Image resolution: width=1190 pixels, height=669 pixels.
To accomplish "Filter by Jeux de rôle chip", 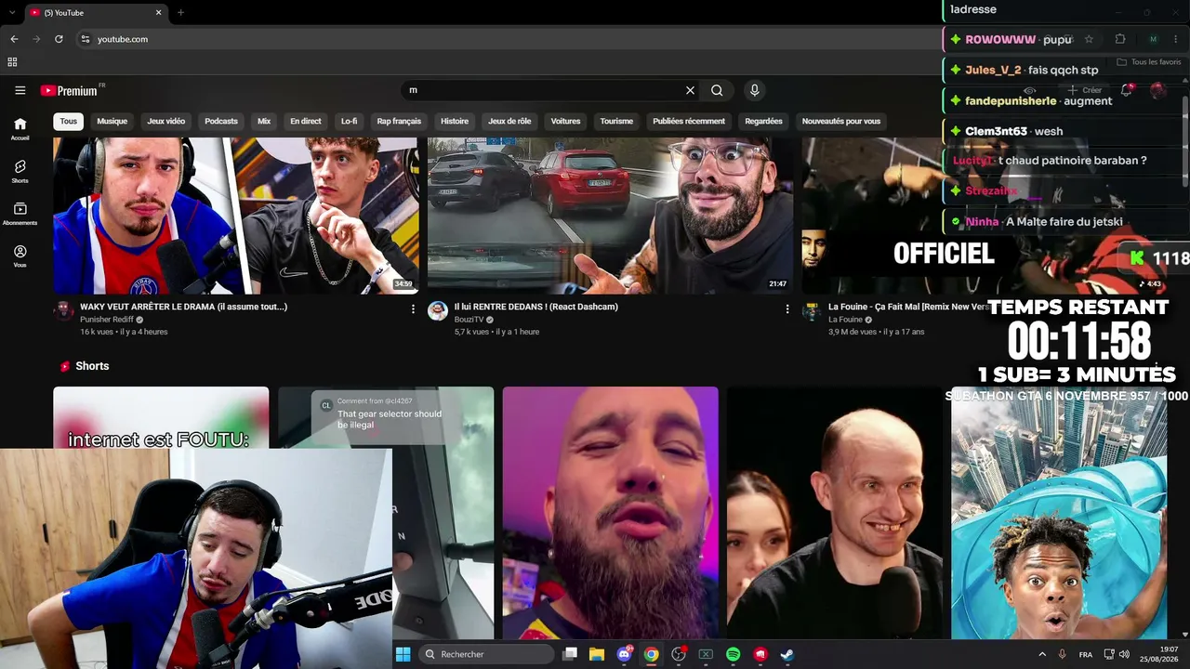I will (509, 121).
